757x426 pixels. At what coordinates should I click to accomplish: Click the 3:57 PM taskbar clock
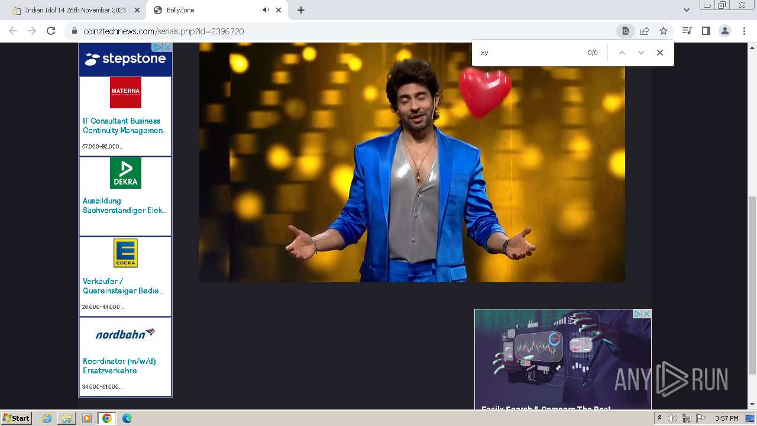tap(727, 418)
